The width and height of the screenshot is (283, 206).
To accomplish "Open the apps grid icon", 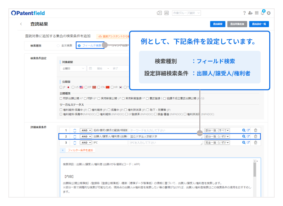I will pos(256,13).
